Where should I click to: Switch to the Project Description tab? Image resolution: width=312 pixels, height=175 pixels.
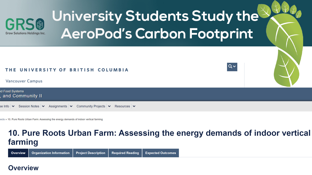click(x=90, y=153)
